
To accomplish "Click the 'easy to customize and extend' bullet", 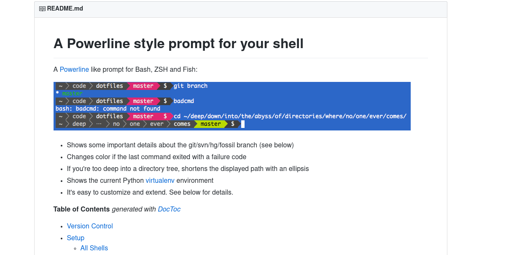I will (x=150, y=192).
